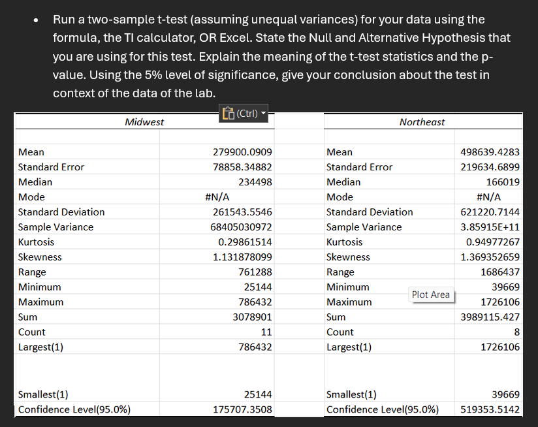Click the Midwest table header
The height and width of the screenshot is (427, 538).
144,122
